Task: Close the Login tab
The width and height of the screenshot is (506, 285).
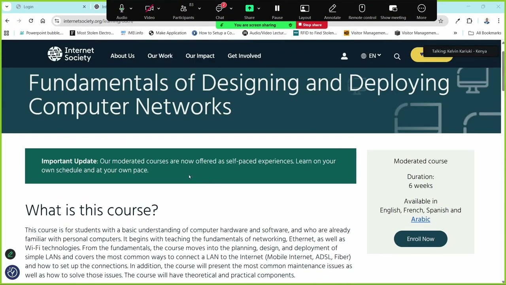Action: (x=84, y=7)
